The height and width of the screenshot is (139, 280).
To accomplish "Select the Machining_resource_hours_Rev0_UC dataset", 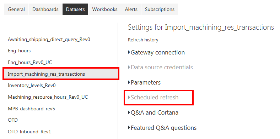I will (x=48, y=97).
